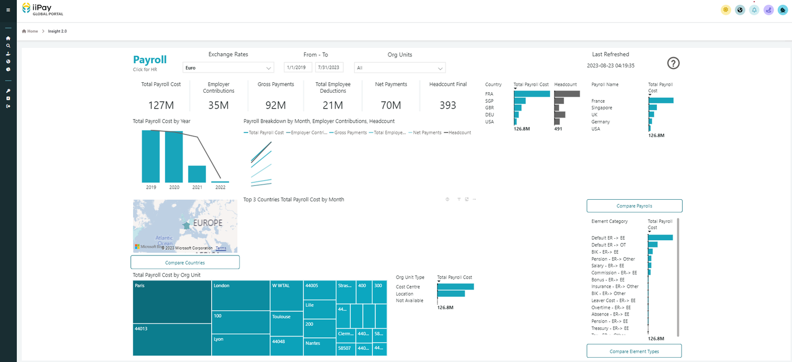Viewport: 792px width, 362px height.
Task: Open the Exchange Rates dropdown
Action: 228,67
